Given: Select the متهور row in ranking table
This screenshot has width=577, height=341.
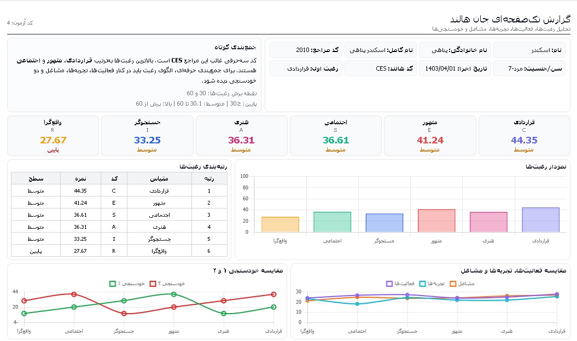Looking at the screenshot, I should (119, 203).
